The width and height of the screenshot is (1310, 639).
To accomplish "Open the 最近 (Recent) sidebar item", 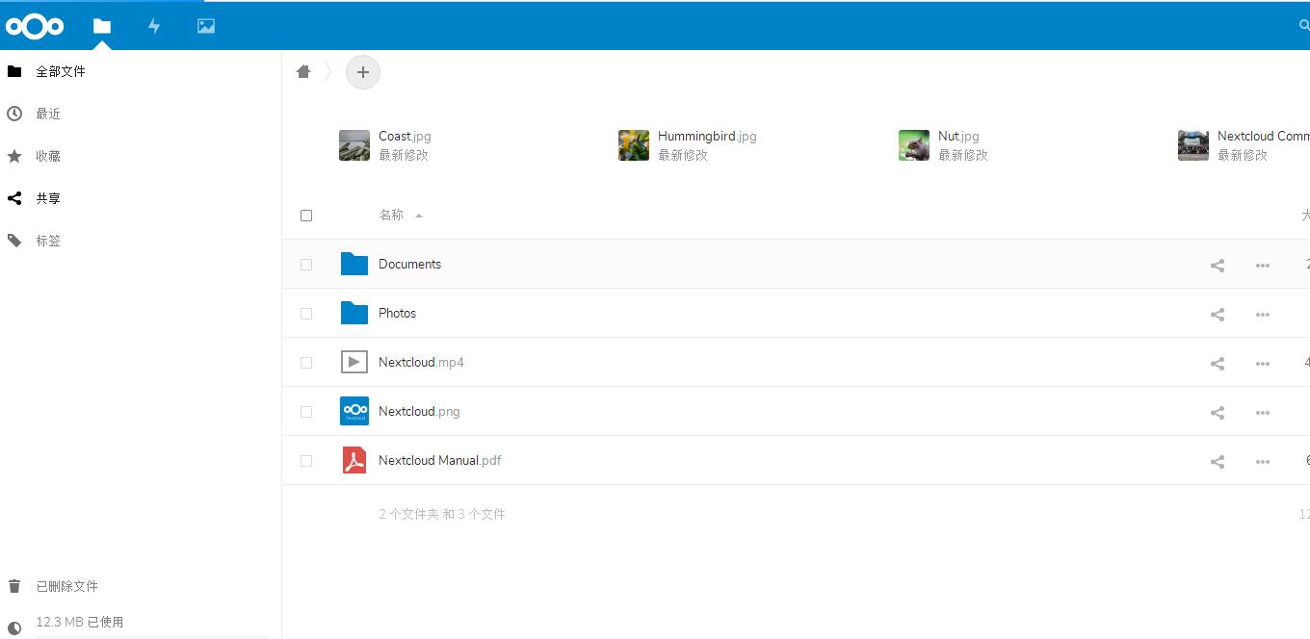I will [x=48, y=113].
